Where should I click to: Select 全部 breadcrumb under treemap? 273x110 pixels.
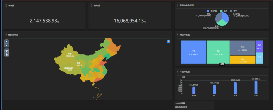click(222, 64)
